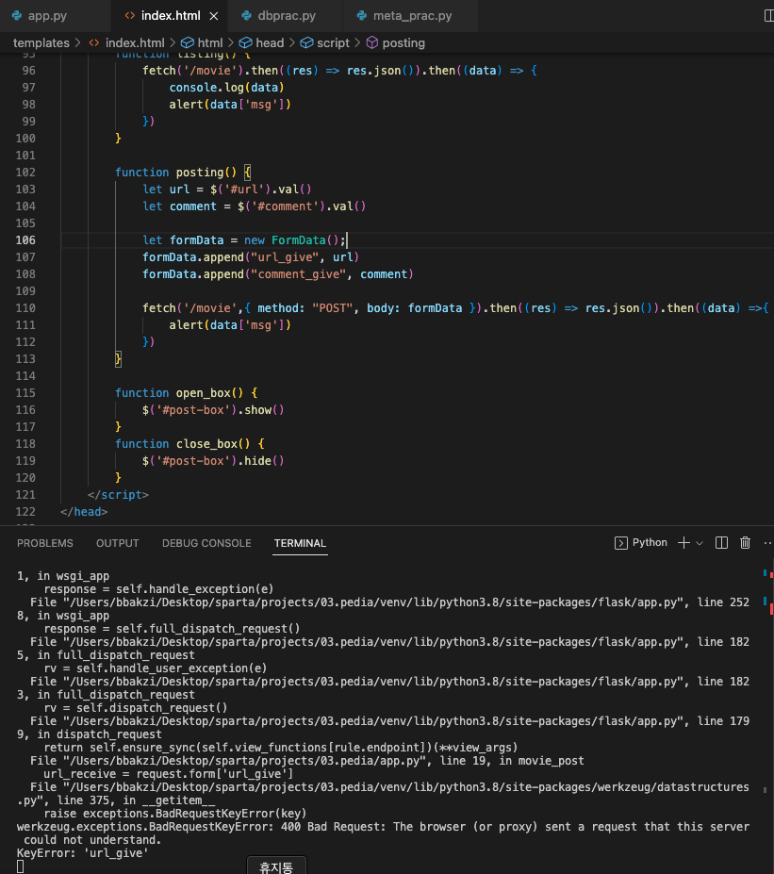Click templates in the breadcrumb
This screenshot has height=874, width=774.
point(41,43)
